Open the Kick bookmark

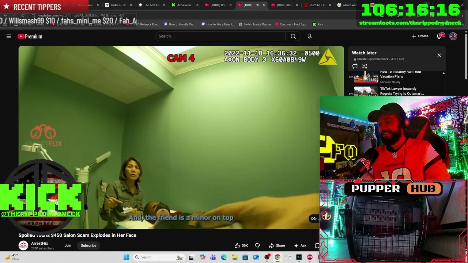point(318,24)
